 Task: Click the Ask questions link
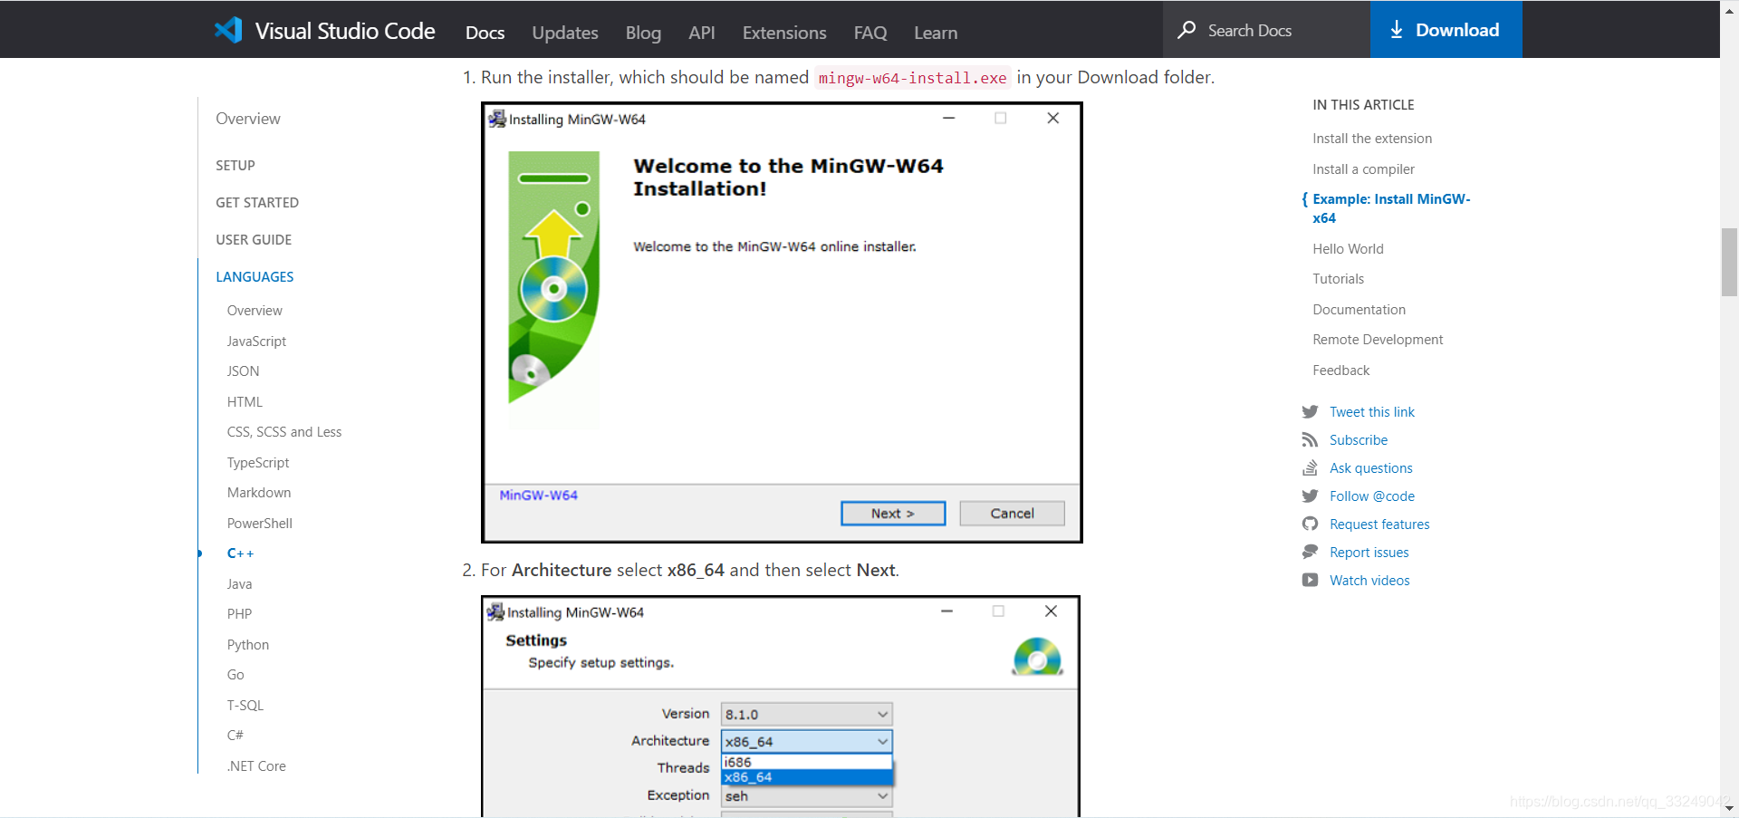1370,468
